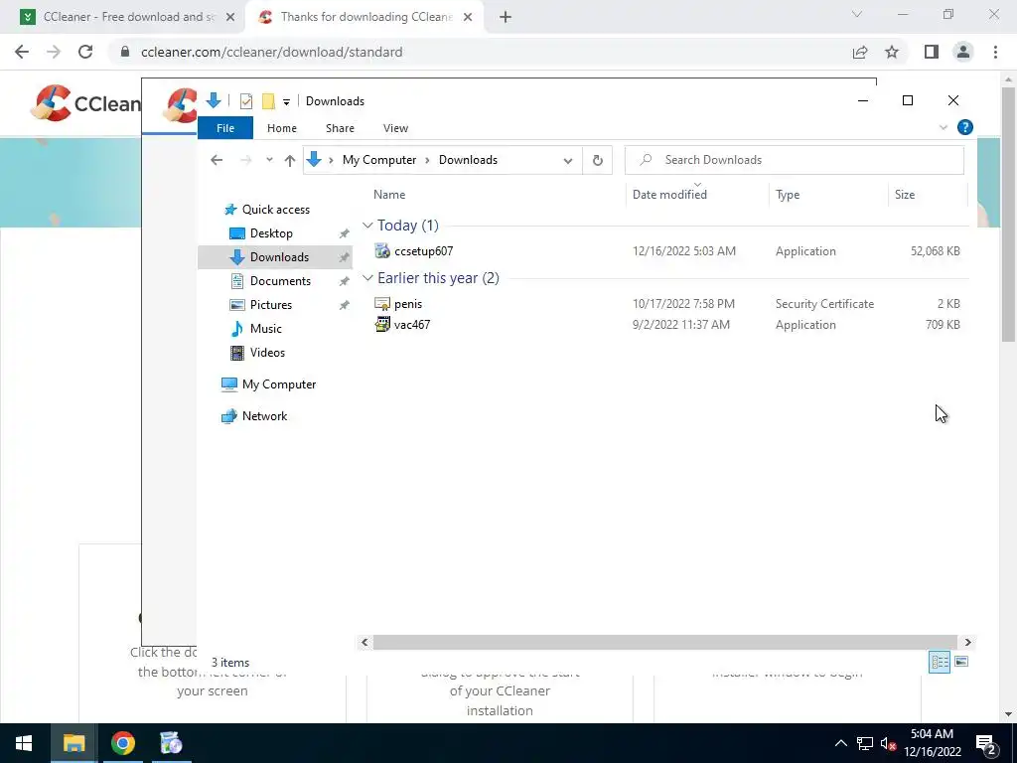
Task: Click the New folder quick access icon
Action: [x=268, y=101]
